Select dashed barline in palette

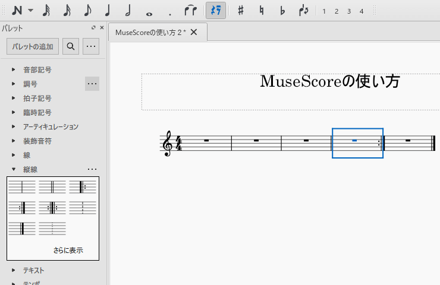tap(83, 208)
